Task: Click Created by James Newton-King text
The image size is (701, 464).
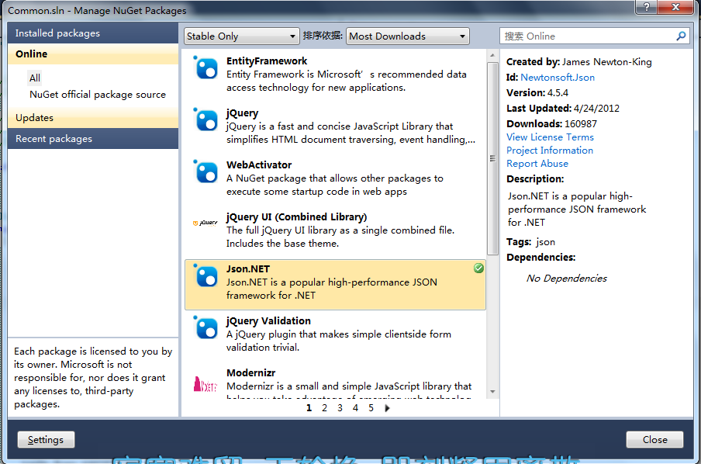Action: click(579, 62)
